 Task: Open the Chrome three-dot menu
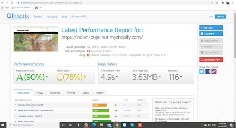pos(233,3)
